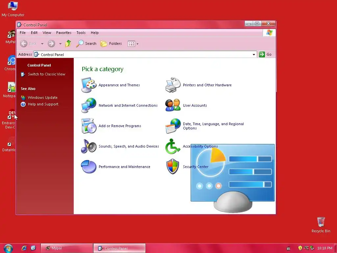Screen dimensions: 337x253
Task: Expand the Address bar dropdown
Action: click(254, 55)
